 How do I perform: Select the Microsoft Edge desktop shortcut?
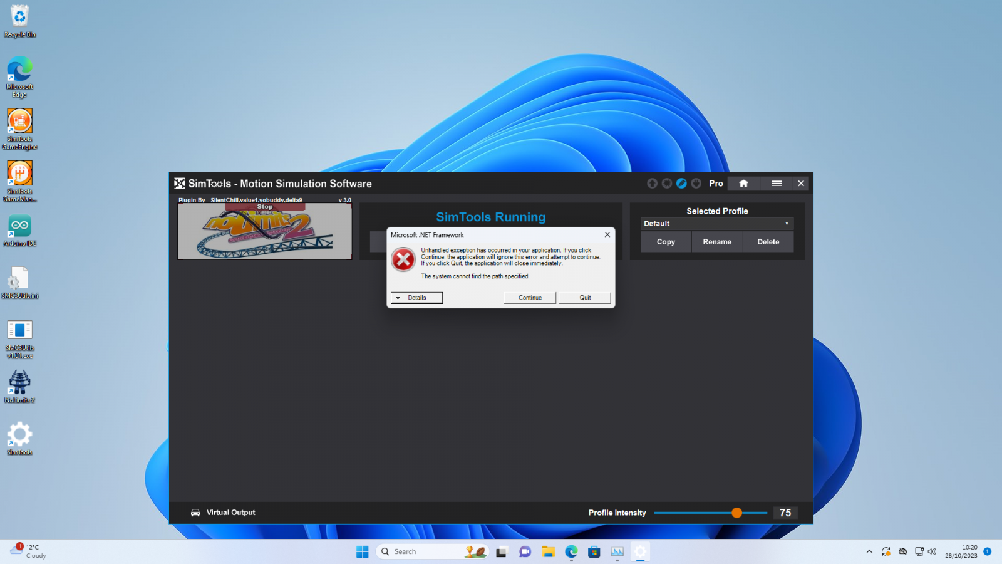pos(20,76)
